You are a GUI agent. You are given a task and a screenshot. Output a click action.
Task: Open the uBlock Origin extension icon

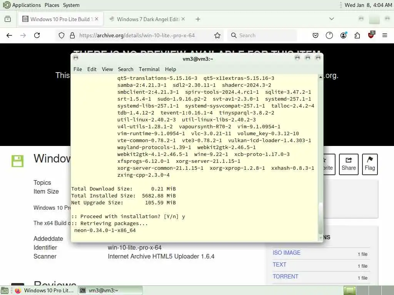[371, 35]
